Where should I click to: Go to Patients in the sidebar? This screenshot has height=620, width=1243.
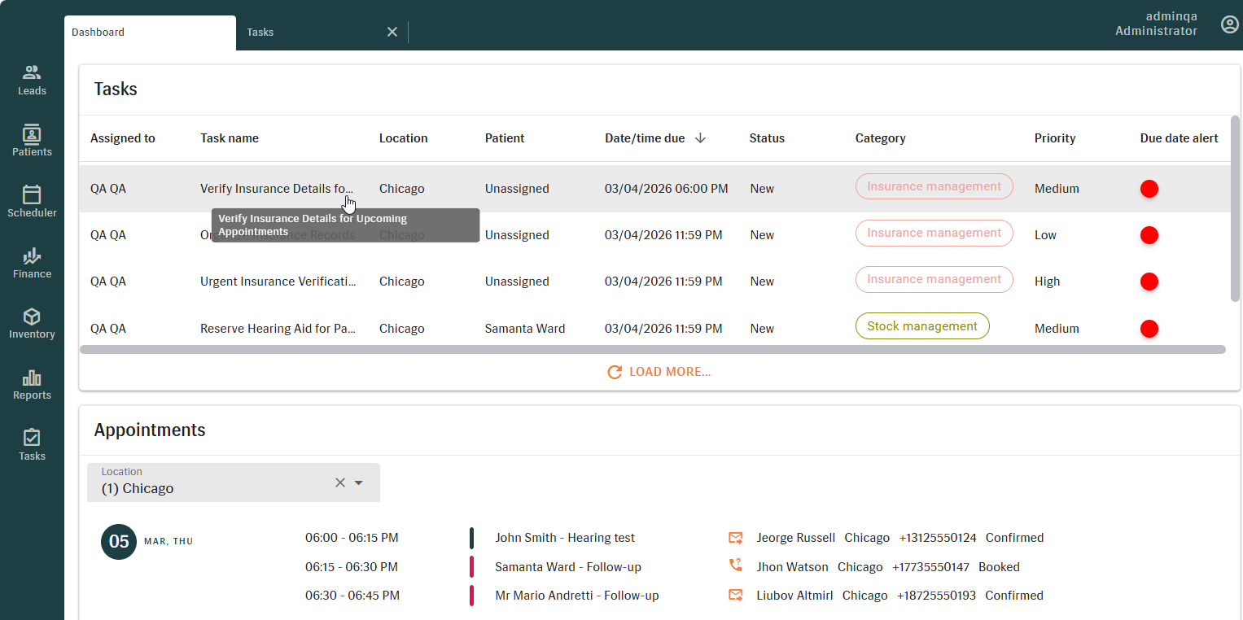tap(32, 134)
